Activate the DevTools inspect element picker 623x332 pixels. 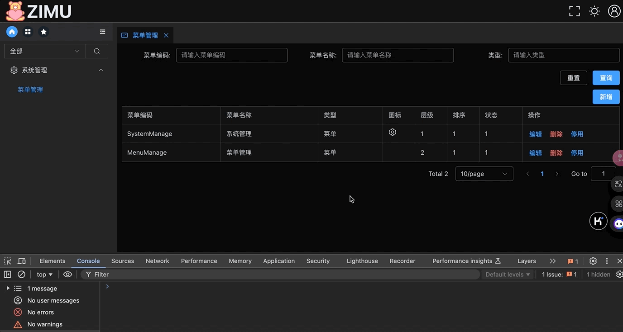pos(8,261)
